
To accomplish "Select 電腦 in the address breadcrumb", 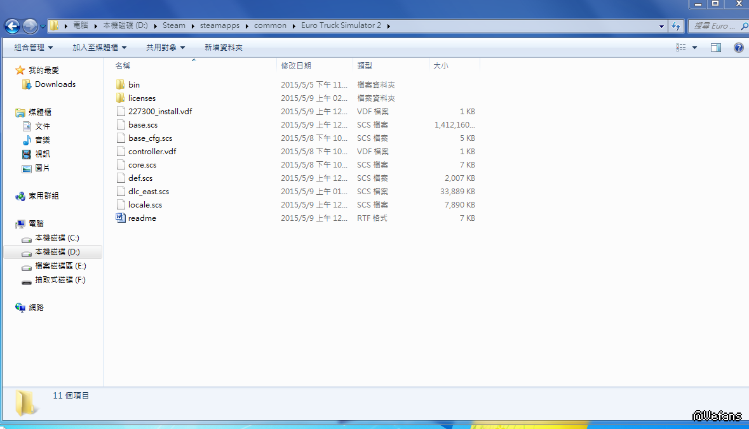I will pyautogui.click(x=81, y=25).
